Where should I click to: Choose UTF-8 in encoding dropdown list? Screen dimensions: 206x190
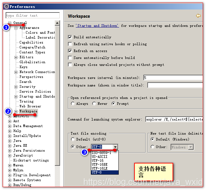(x=105, y=172)
